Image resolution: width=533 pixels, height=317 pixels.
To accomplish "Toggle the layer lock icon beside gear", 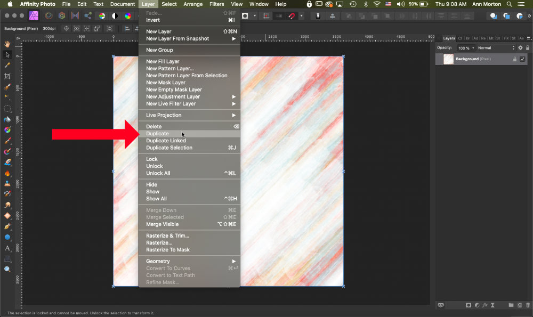I will pyautogui.click(x=528, y=48).
